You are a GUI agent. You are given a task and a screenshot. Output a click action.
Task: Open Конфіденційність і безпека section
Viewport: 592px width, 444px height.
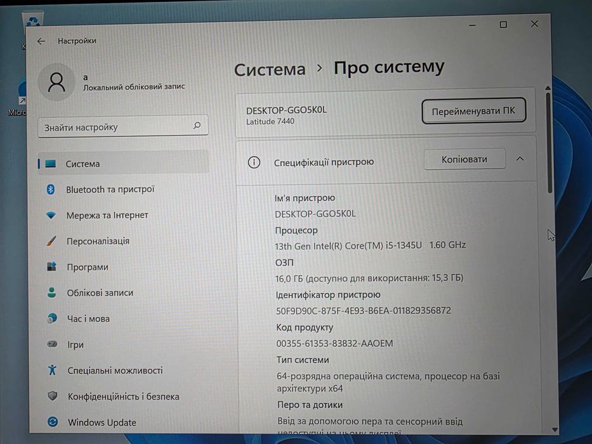(x=124, y=396)
